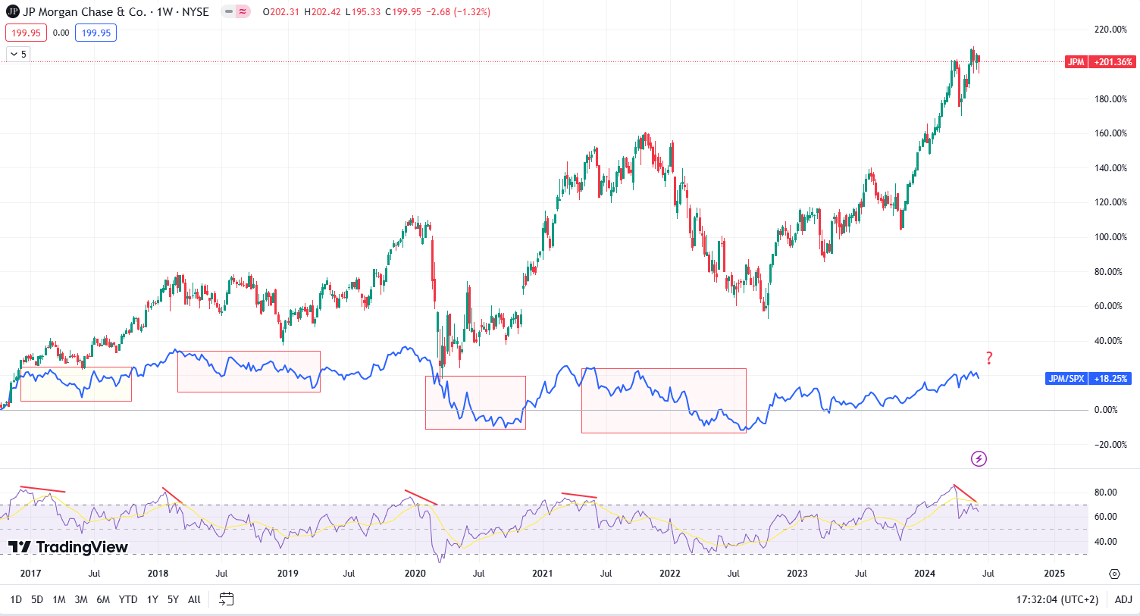Click the 2017 time axis label
This screenshot has width=1140, height=616.
click(x=30, y=574)
